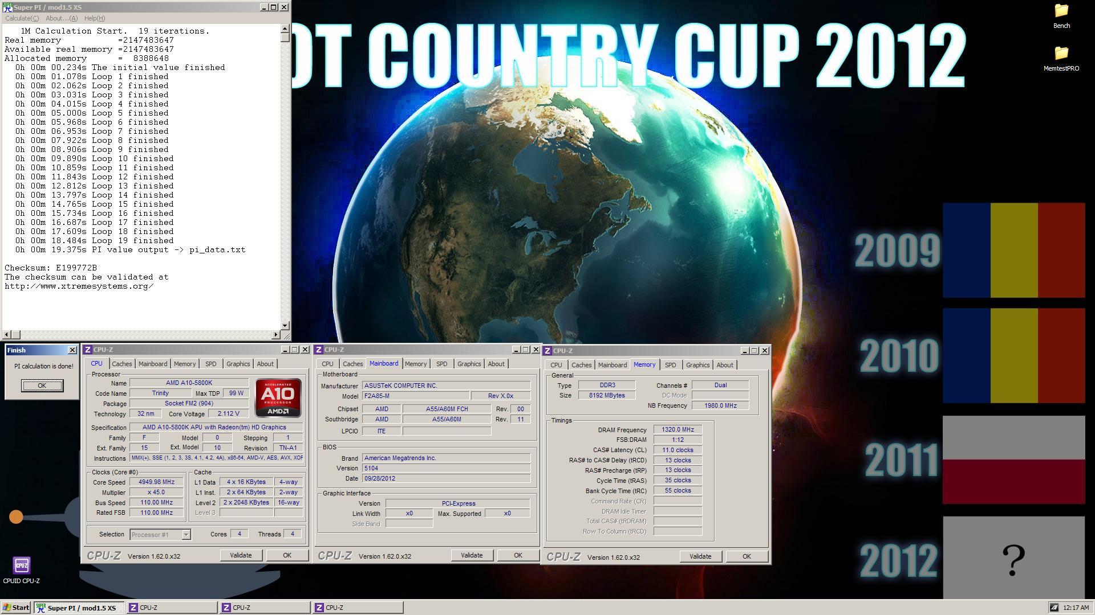Select CPU tab in Memory CPU-Z window
The height and width of the screenshot is (615, 1095).
pos(556,365)
